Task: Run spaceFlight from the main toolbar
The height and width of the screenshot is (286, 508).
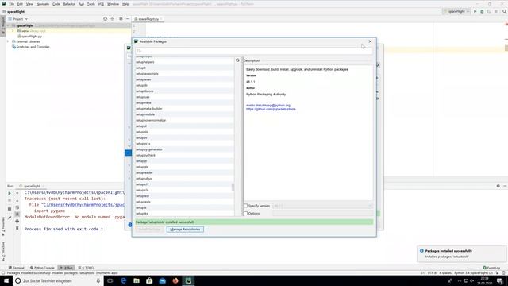Action: point(475,11)
